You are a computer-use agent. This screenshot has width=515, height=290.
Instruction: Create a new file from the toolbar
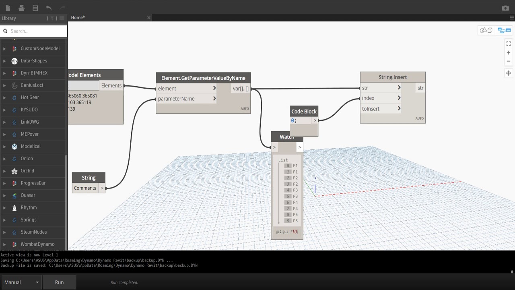[x=8, y=8]
